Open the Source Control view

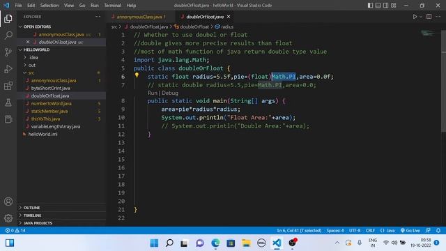pos(8,52)
